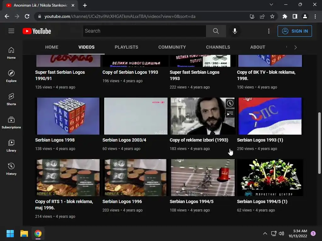Open the COMMUNITY tab
The image size is (322, 241).
coord(172,47)
